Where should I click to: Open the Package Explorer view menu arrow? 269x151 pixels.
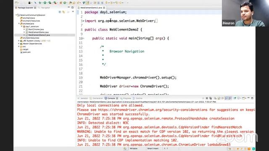pos(73,12)
